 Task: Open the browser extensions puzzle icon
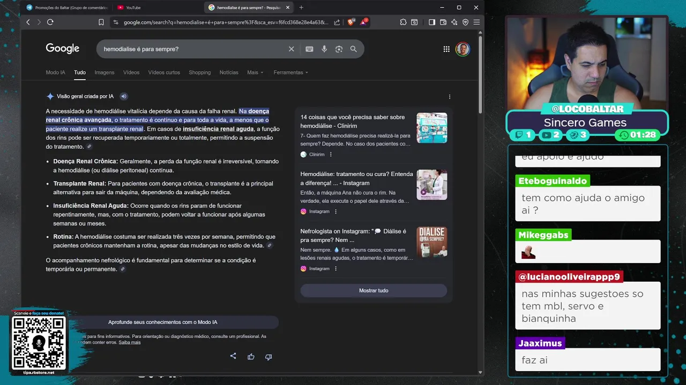pos(403,22)
